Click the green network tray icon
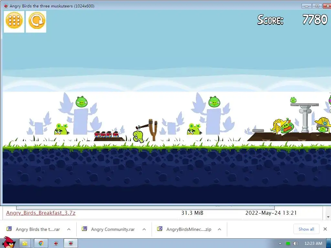Image resolution: width=331 pixels, height=248 pixels. click(x=288, y=243)
